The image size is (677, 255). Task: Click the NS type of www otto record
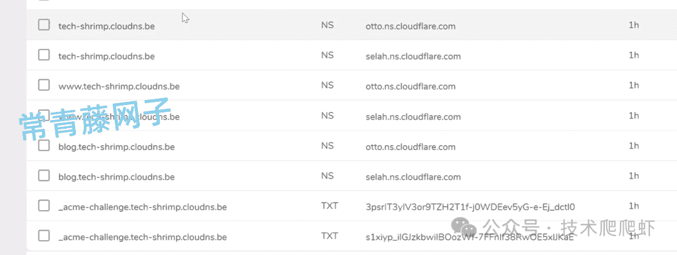(x=327, y=85)
